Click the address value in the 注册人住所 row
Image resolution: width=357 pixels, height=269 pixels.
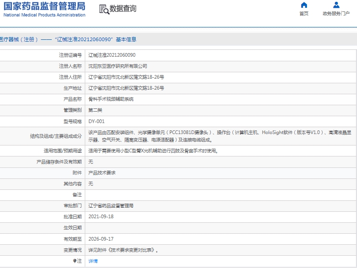126,77
